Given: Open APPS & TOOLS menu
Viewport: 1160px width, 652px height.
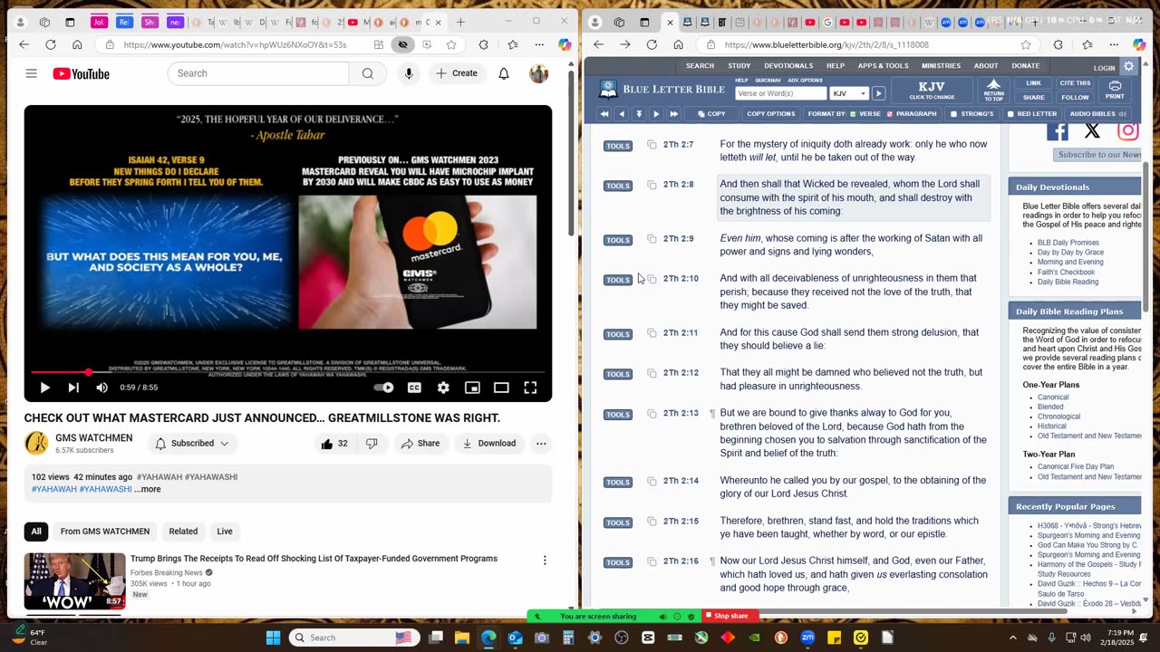Looking at the screenshot, I should (884, 66).
